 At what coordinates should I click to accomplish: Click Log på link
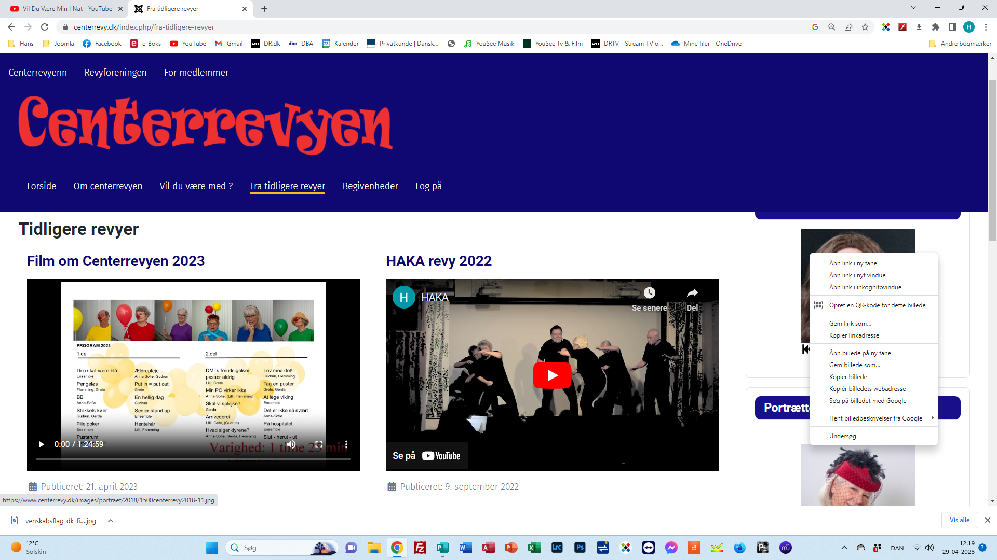pos(428,186)
